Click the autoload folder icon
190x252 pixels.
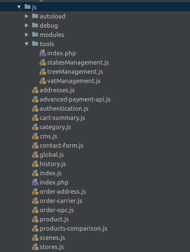(35, 16)
